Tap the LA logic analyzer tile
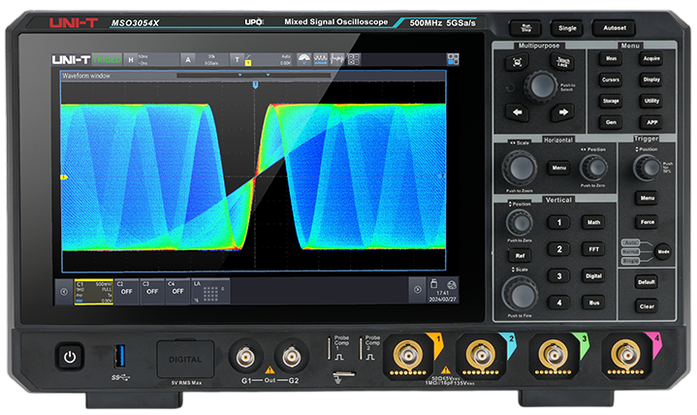Screen dimensions: 697x415 210,291
